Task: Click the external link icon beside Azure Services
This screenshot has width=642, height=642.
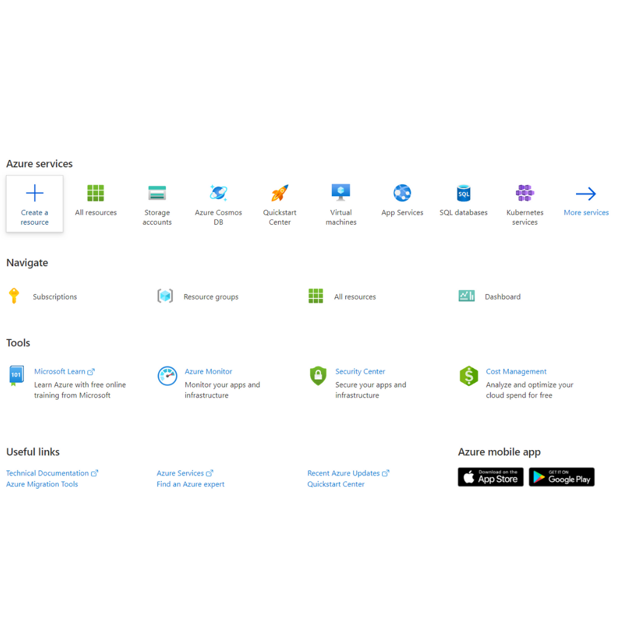Action: tap(209, 473)
